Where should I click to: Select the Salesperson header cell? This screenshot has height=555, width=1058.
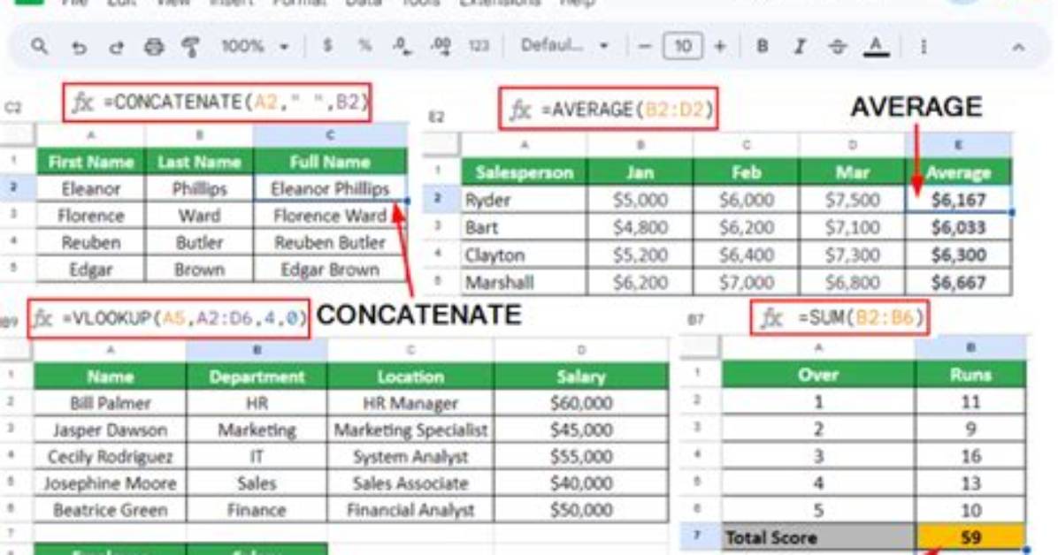[525, 172]
